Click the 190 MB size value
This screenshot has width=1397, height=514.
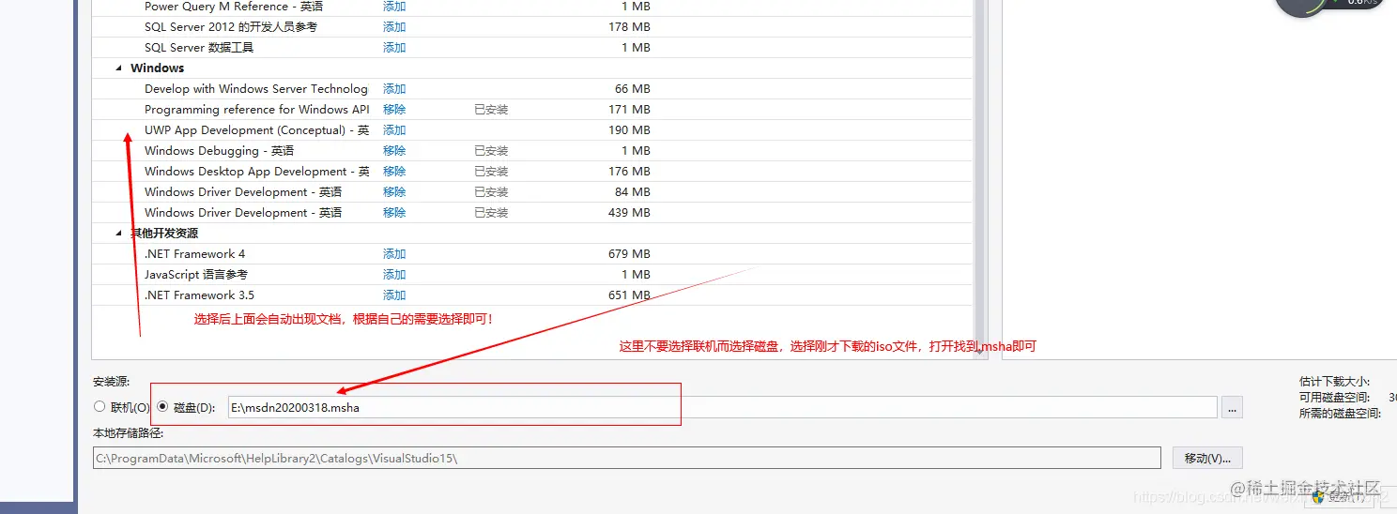(x=629, y=130)
